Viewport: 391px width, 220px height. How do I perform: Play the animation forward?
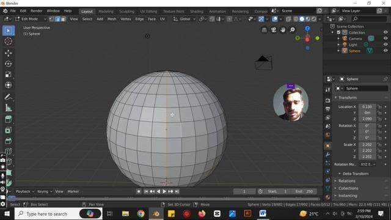pyautogui.click(x=164, y=191)
